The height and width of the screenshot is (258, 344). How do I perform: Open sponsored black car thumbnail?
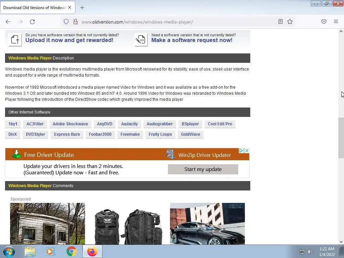point(207,223)
